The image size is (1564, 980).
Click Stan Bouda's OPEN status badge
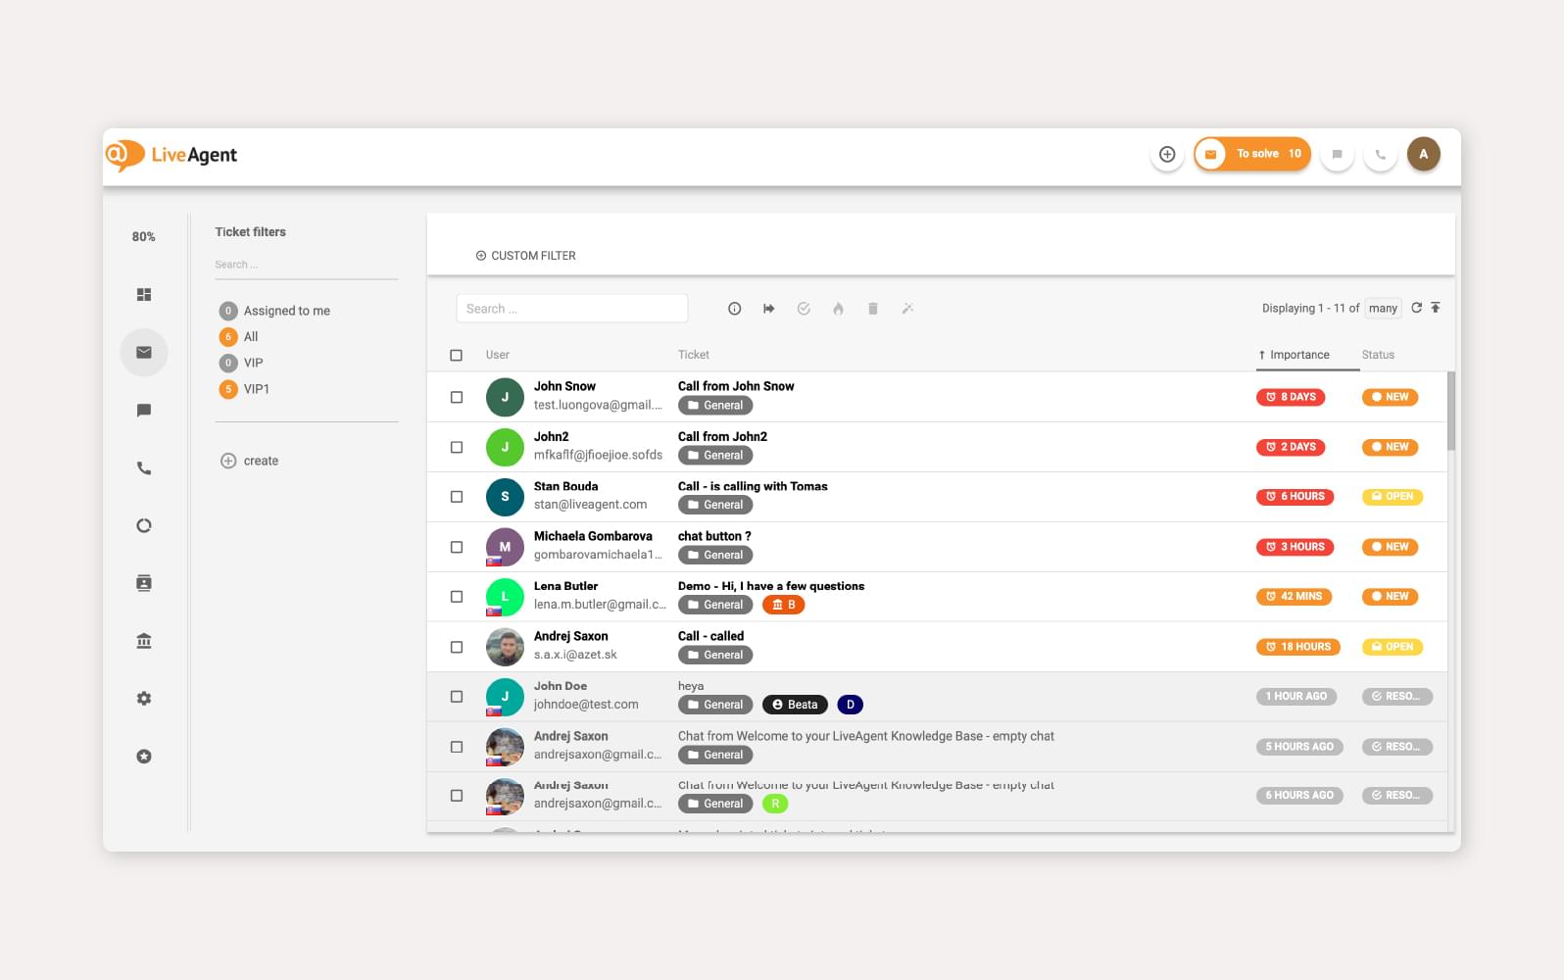pos(1392,497)
